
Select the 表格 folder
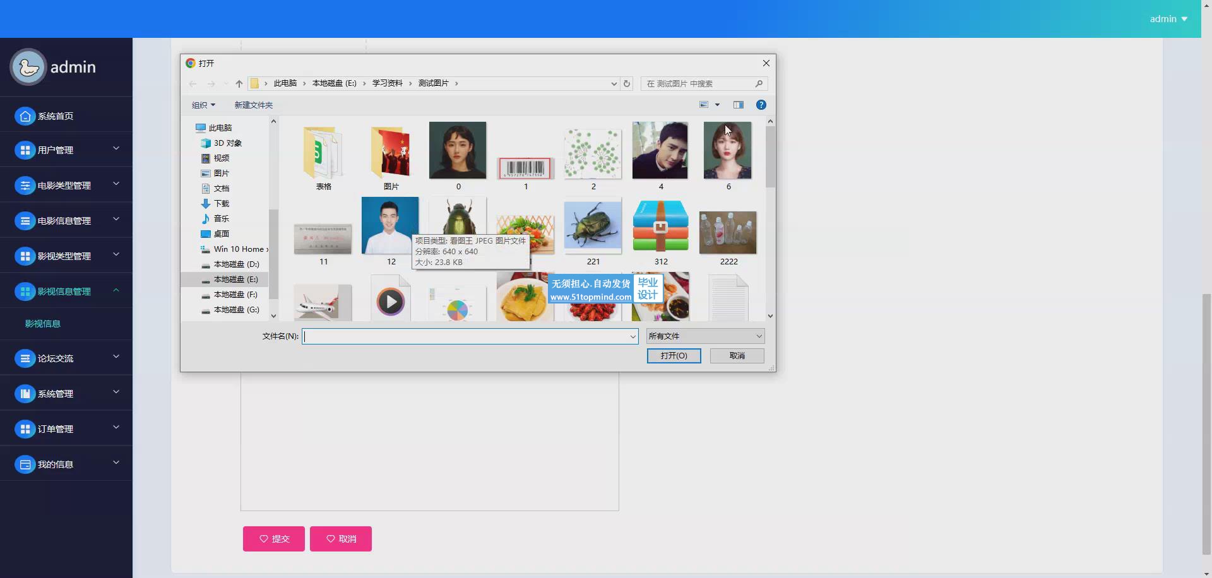pyautogui.click(x=323, y=153)
